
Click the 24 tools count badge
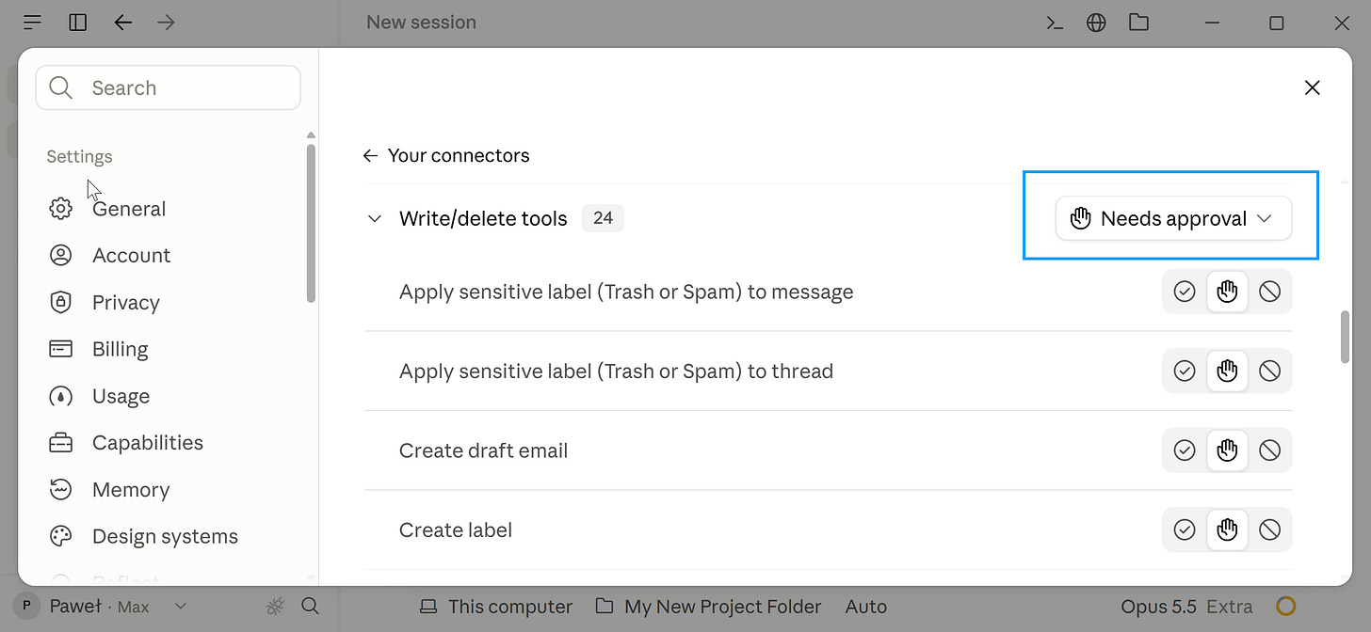[603, 218]
